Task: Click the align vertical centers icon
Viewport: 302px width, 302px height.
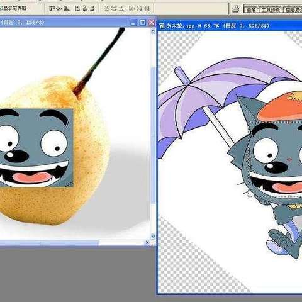Action: tap(59, 8)
